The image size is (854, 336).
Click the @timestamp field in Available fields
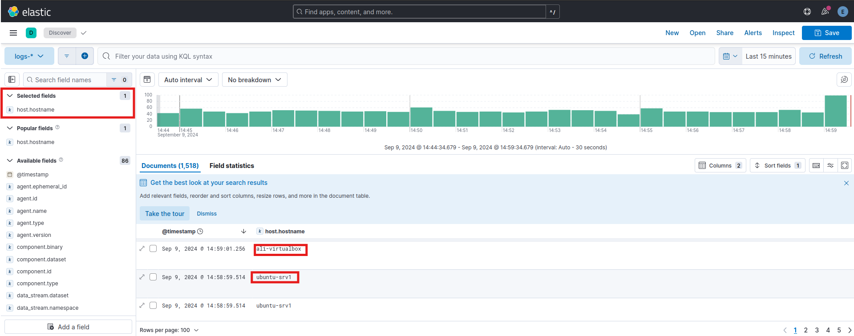coord(32,175)
